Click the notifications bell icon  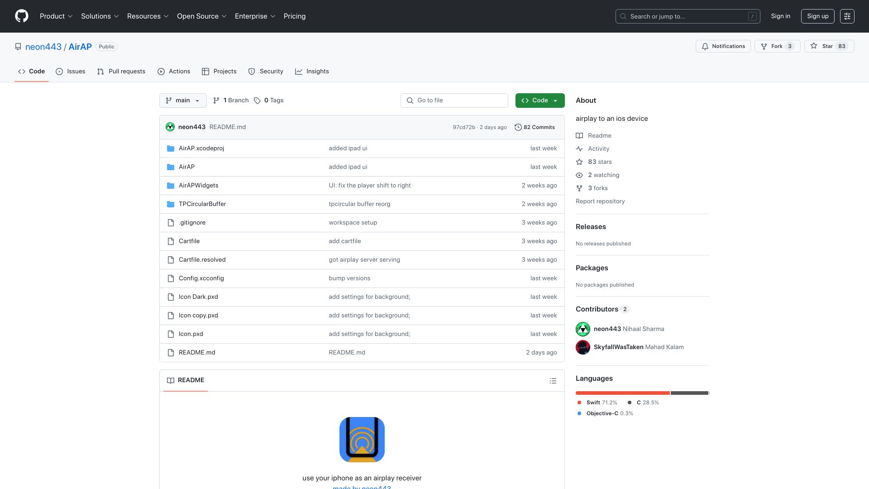pos(705,46)
